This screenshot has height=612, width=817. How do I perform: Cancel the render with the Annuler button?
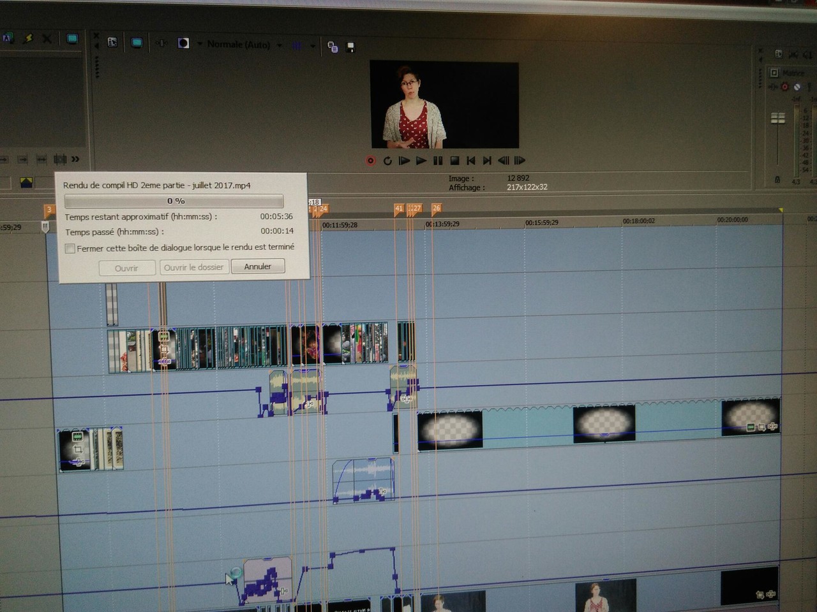point(258,266)
